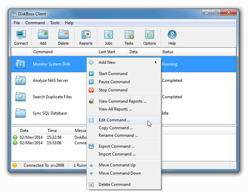Select the Sync SQL Database folder icon
Screen dimensions: 248x192
tap(20, 113)
